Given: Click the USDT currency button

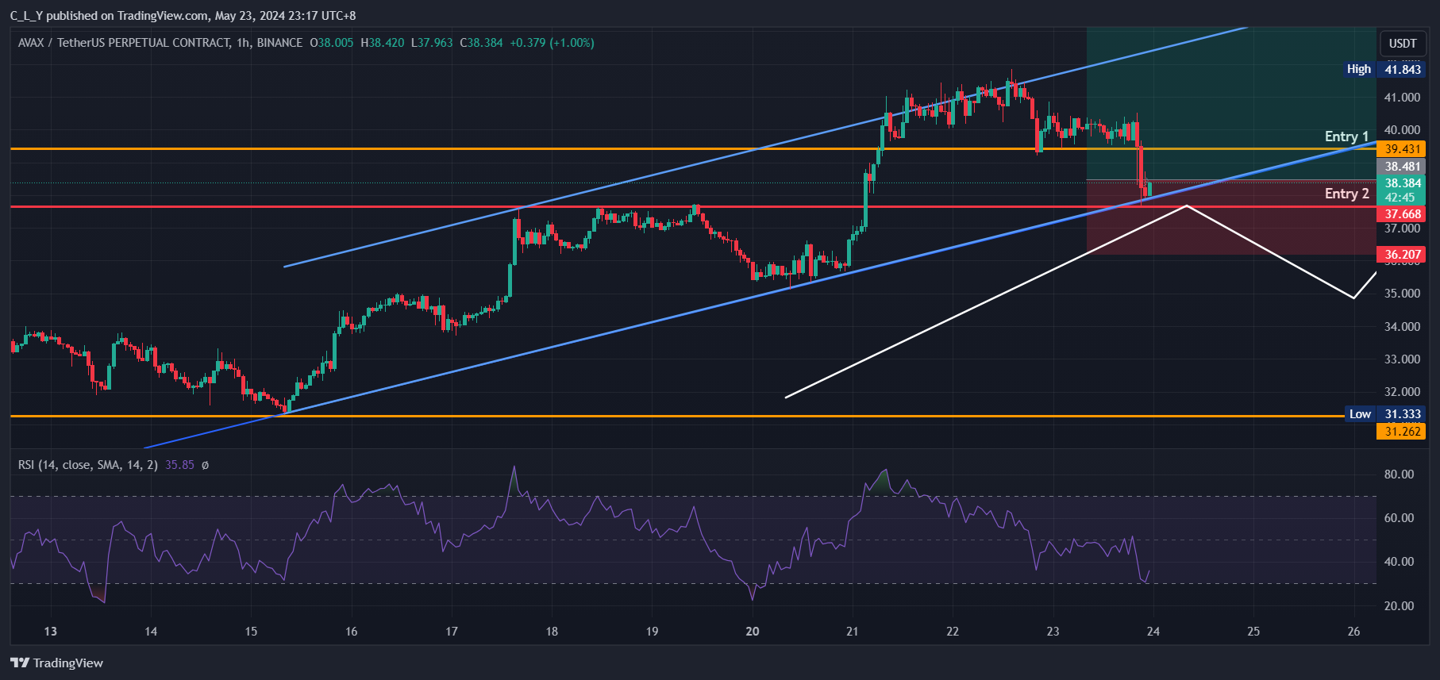Looking at the screenshot, I should click(1403, 44).
